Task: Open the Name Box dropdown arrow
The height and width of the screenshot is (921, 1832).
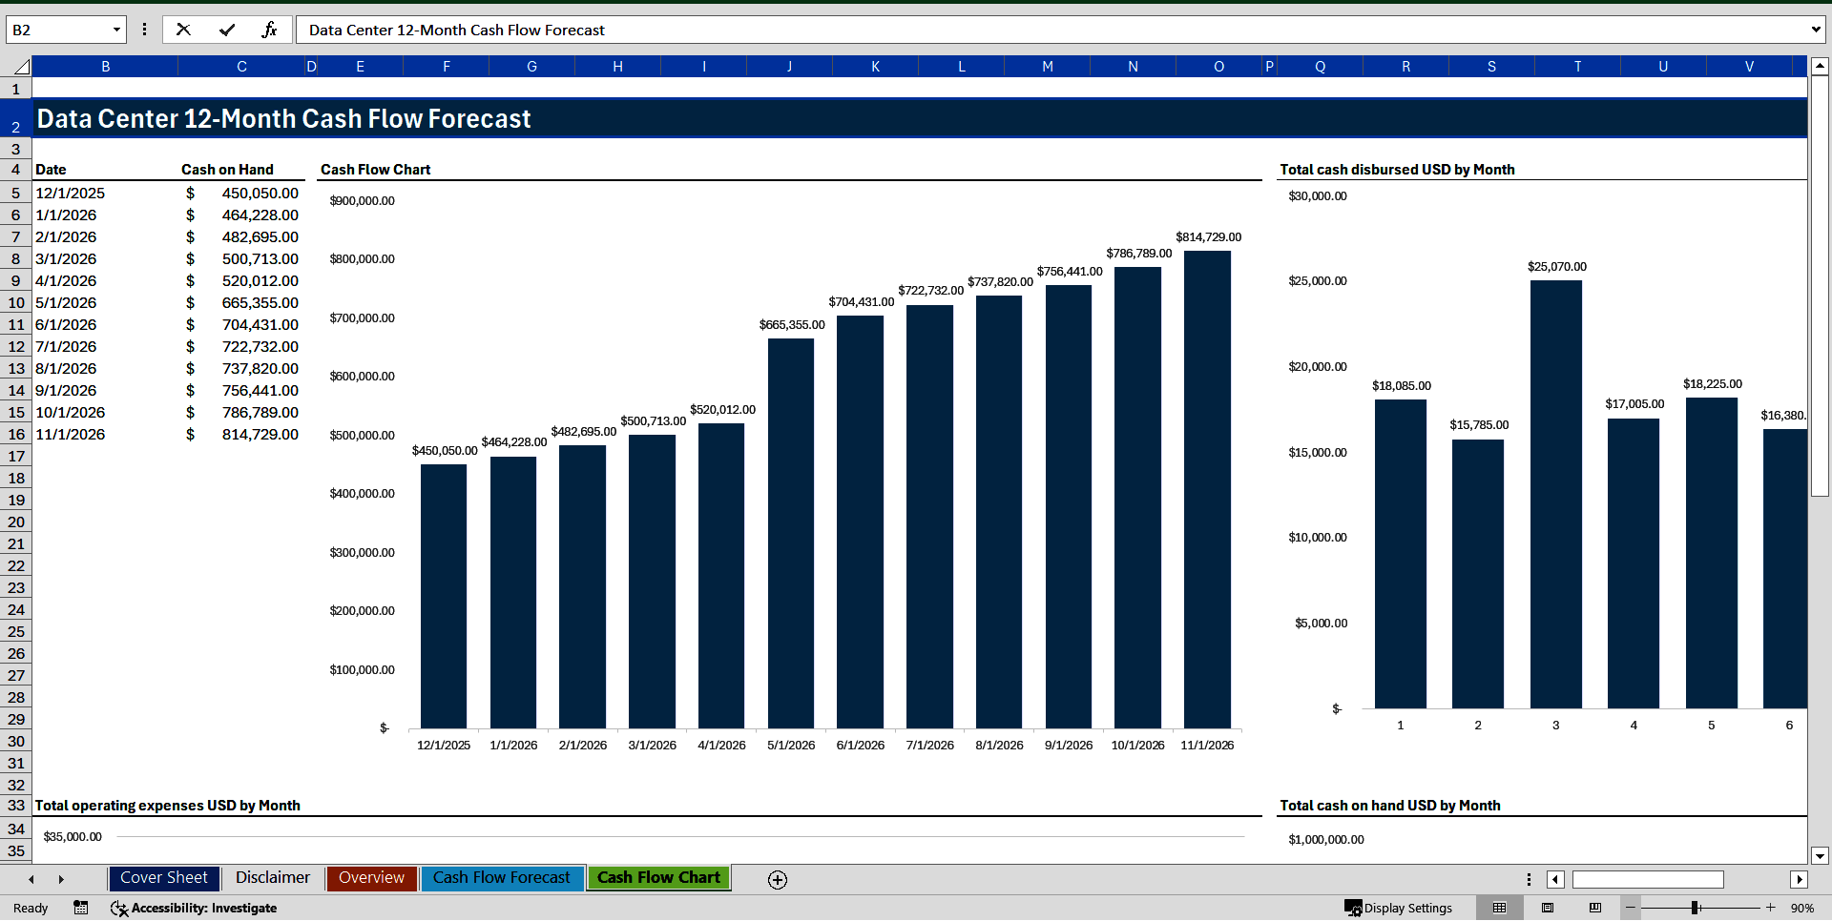Action: pos(118,30)
